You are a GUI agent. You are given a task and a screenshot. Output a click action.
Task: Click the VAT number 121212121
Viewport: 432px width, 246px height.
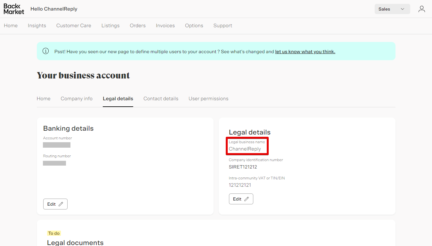pos(240,185)
